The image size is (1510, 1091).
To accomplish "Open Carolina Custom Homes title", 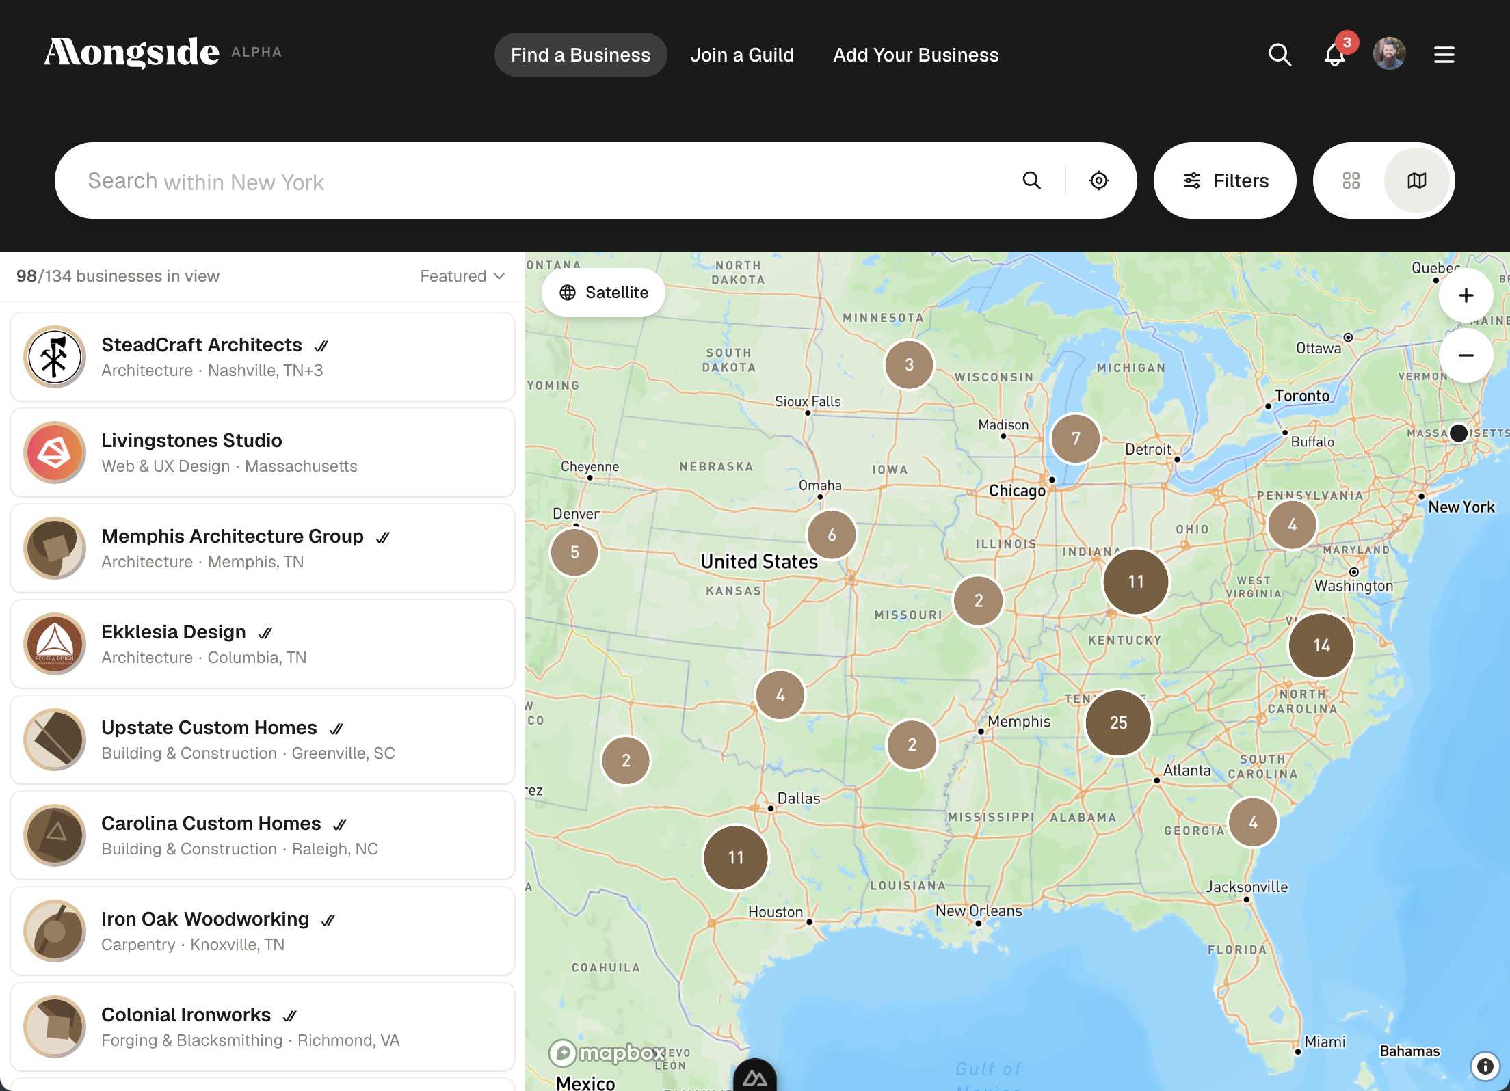I will pos(211,823).
